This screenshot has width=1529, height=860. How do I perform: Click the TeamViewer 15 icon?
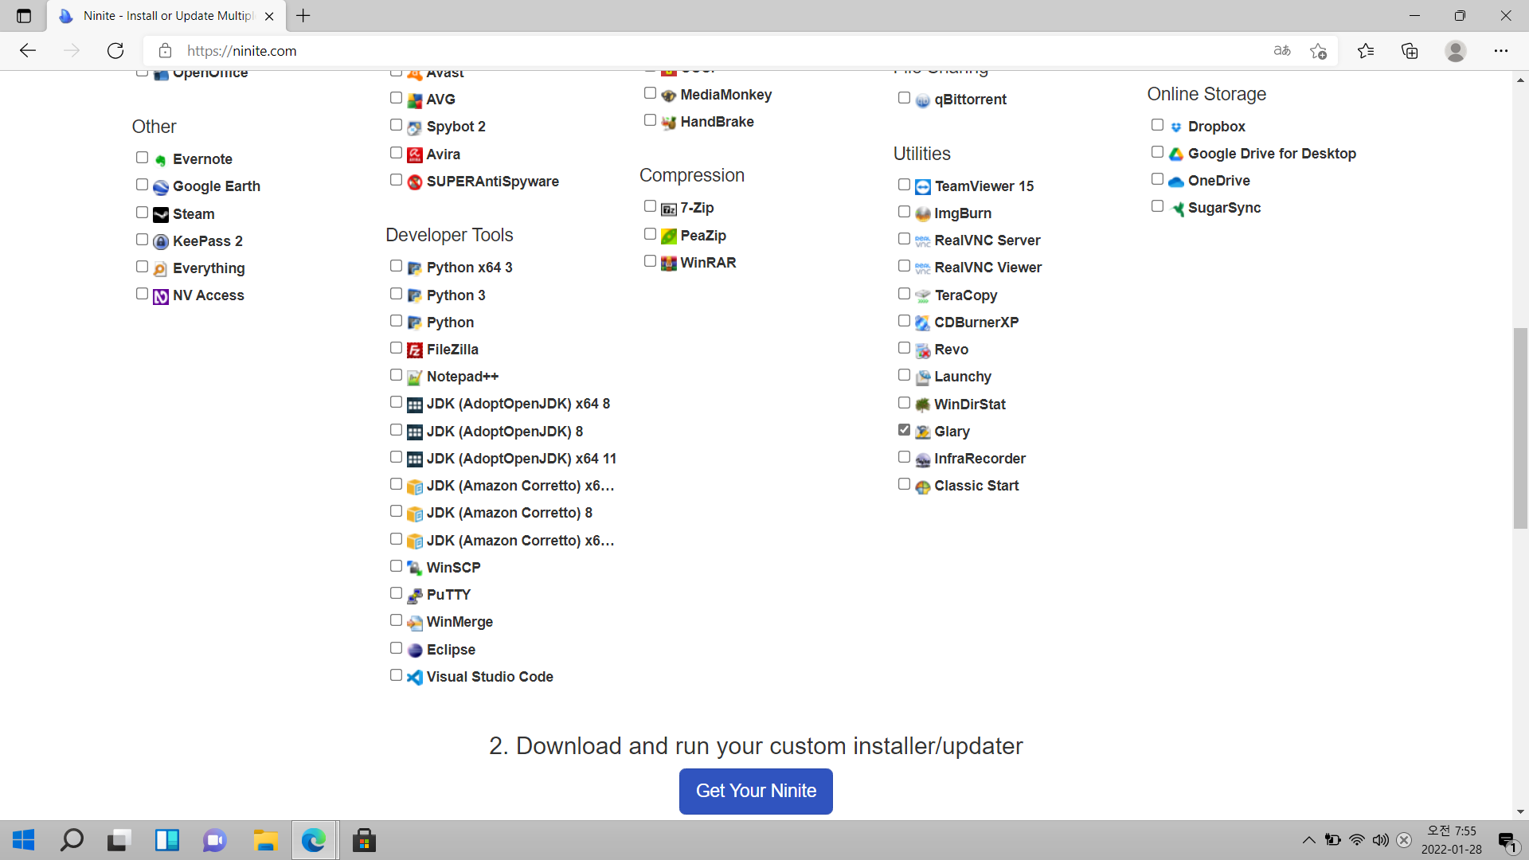[922, 187]
